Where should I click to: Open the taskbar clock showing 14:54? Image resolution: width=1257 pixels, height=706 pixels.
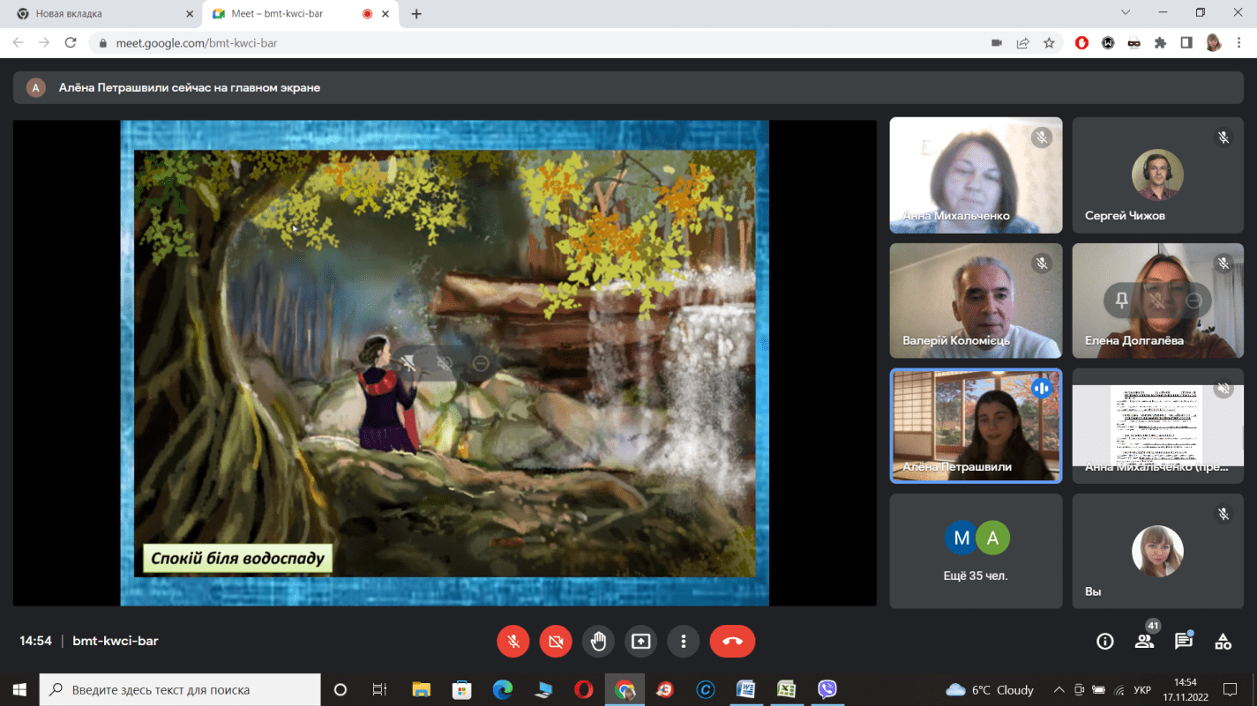click(1186, 689)
